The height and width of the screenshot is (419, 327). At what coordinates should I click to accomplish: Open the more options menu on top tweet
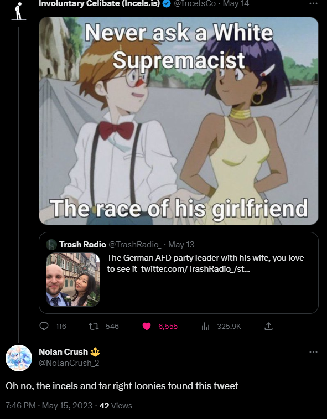click(313, 4)
